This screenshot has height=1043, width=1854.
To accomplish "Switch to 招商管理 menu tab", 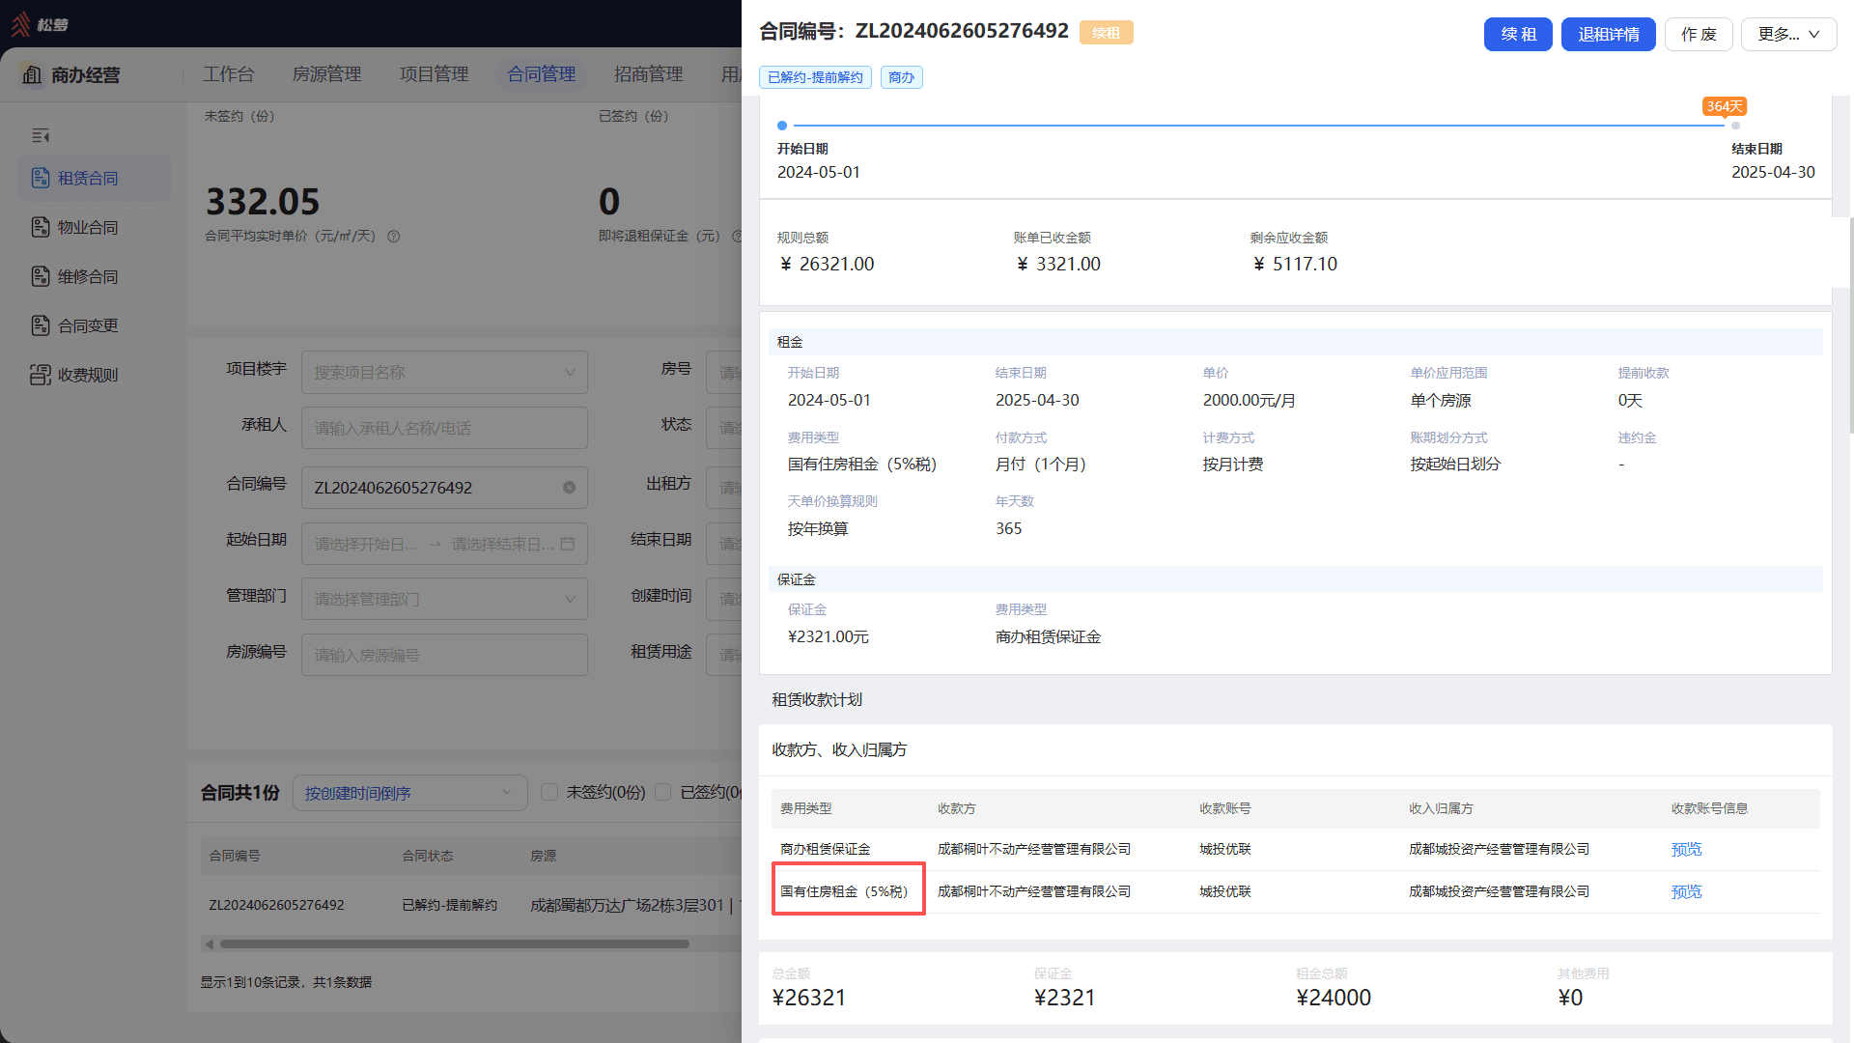I will click(x=648, y=74).
